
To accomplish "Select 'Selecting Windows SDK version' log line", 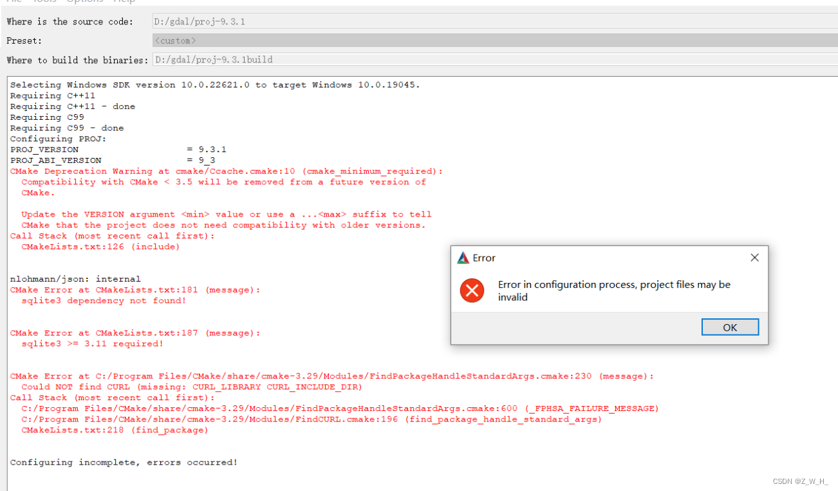I will click(215, 85).
